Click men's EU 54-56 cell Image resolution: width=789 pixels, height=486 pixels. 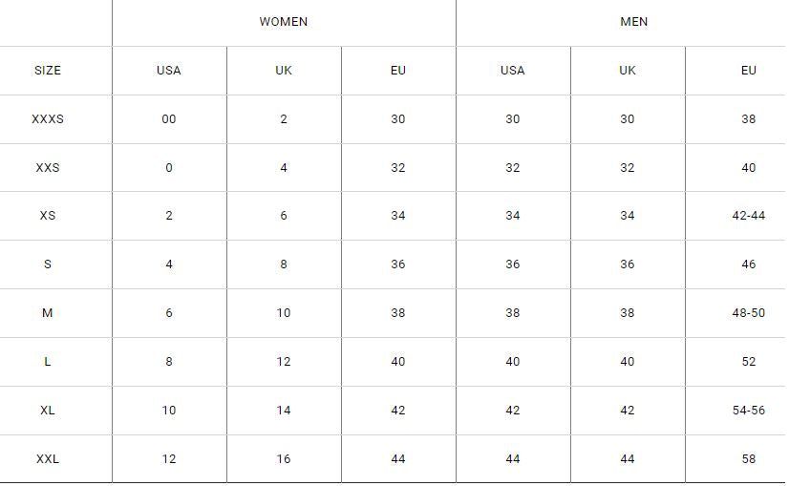[748, 410]
